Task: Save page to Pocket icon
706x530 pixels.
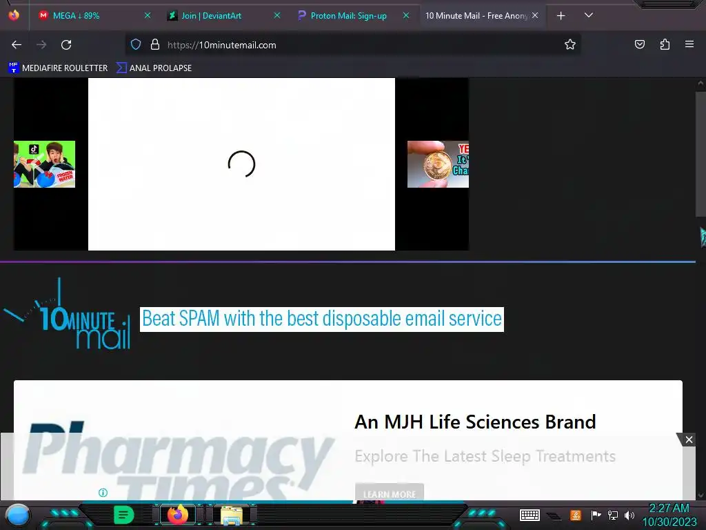Action: pyautogui.click(x=639, y=45)
